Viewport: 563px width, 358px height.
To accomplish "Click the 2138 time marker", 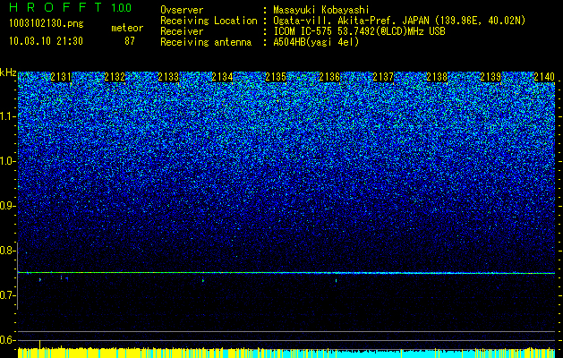I will tap(437, 77).
